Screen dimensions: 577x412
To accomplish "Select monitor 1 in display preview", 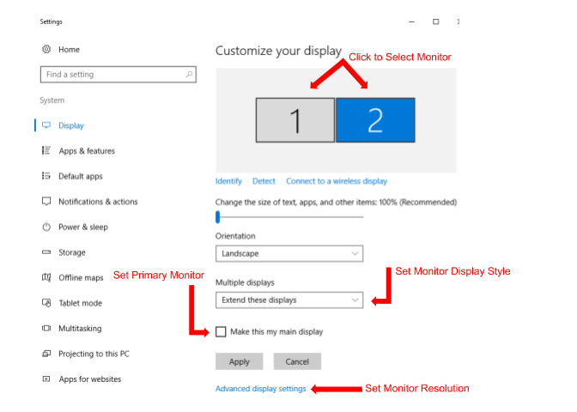I will point(295,120).
